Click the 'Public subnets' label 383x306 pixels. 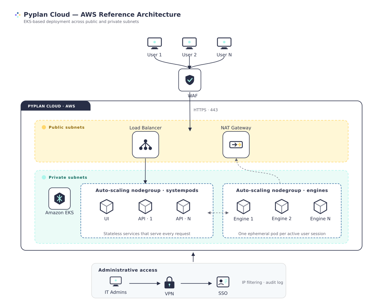(67, 127)
